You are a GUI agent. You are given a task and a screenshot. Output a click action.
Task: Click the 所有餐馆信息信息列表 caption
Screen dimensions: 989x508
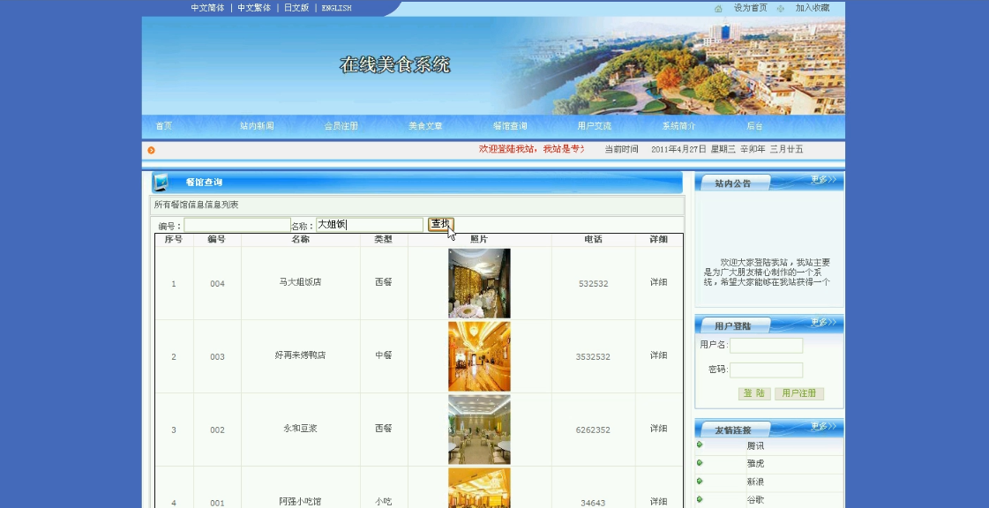coord(196,205)
